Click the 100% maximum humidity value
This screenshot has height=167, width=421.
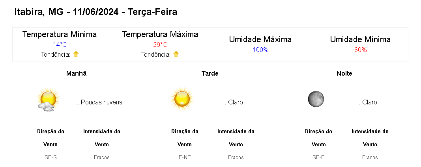(260, 50)
